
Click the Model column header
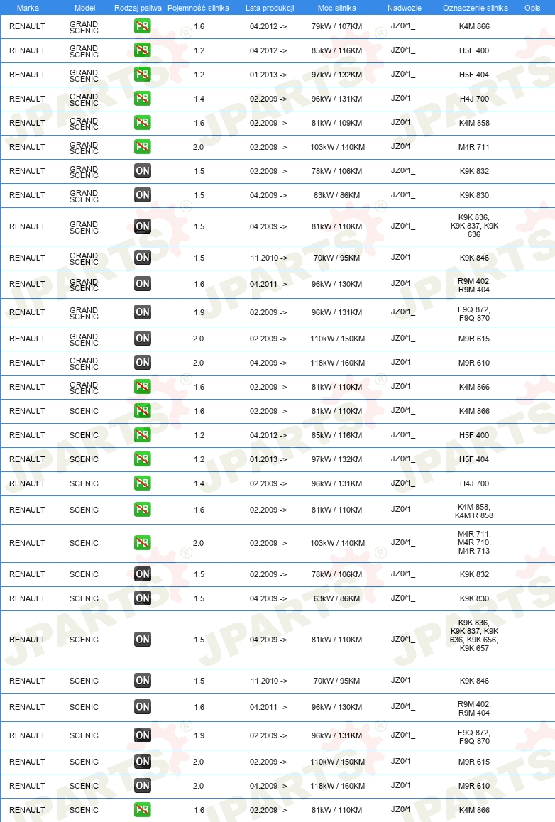point(85,8)
